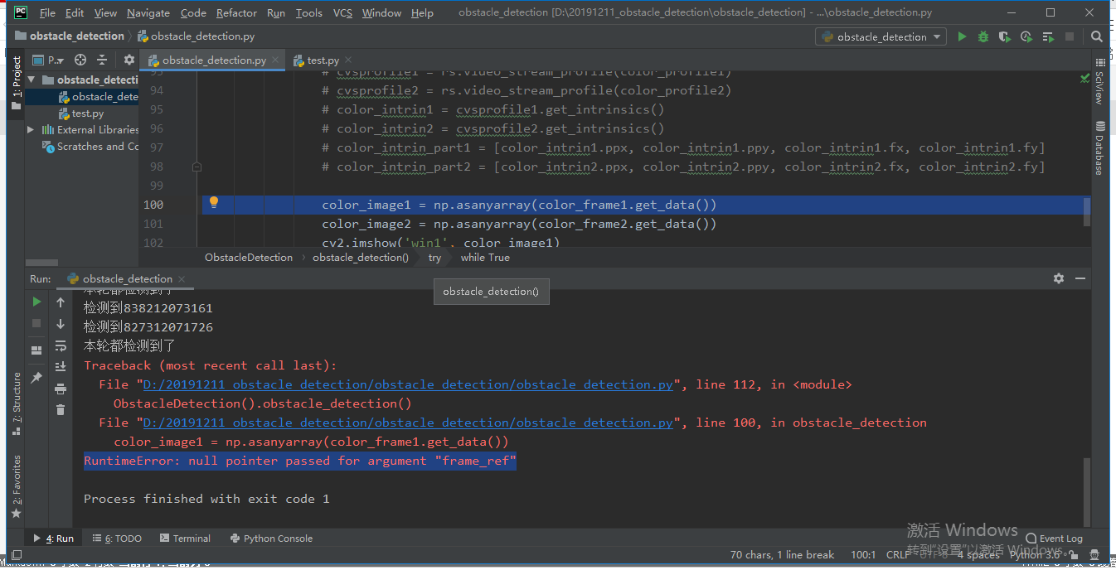Collapse the obstacle_detection project folder
Image resolution: width=1116 pixels, height=570 pixels.
[32, 80]
